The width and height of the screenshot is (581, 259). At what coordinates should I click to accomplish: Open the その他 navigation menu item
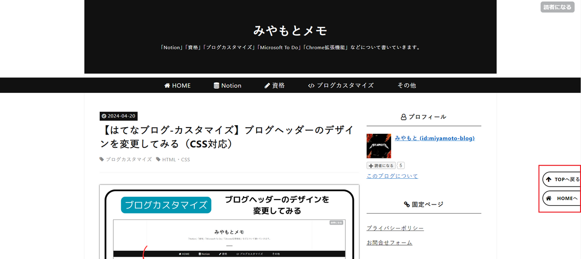(x=407, y=86)
